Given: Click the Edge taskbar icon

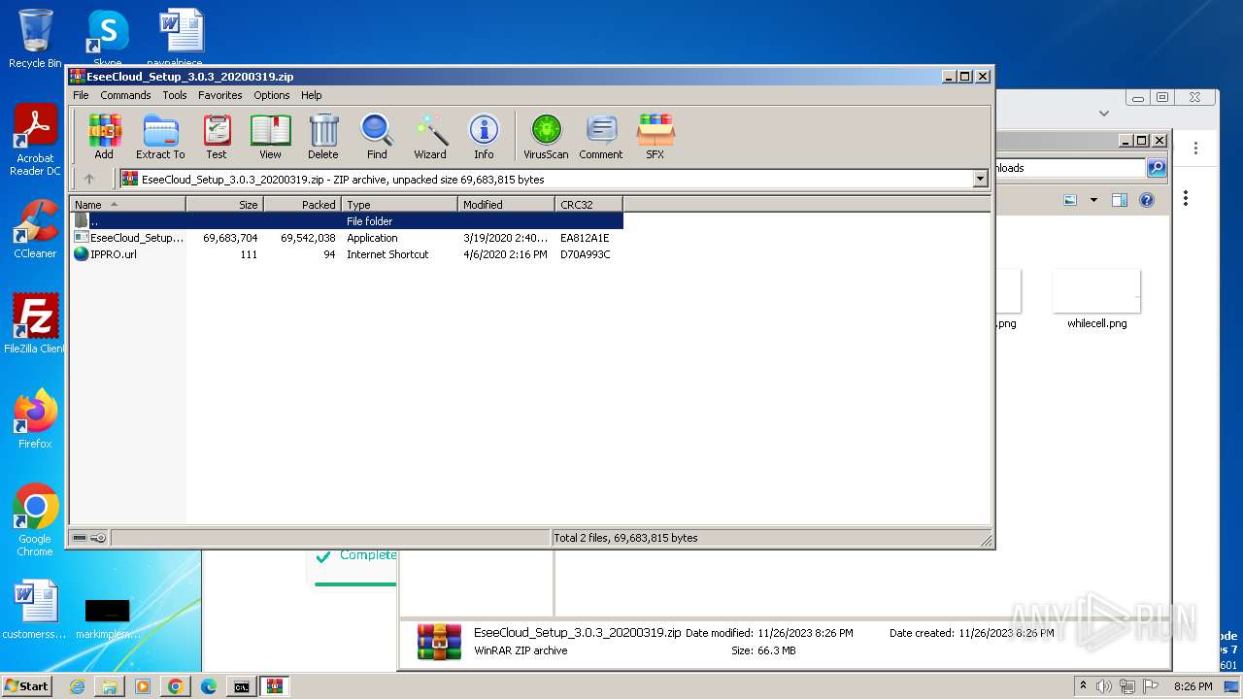Looking at the screenshot, I should [x=209, y=686].
